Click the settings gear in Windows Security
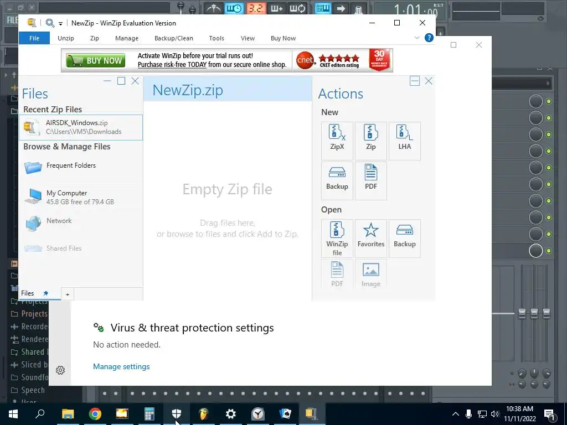Screen dimensions: 567x425 60,370
